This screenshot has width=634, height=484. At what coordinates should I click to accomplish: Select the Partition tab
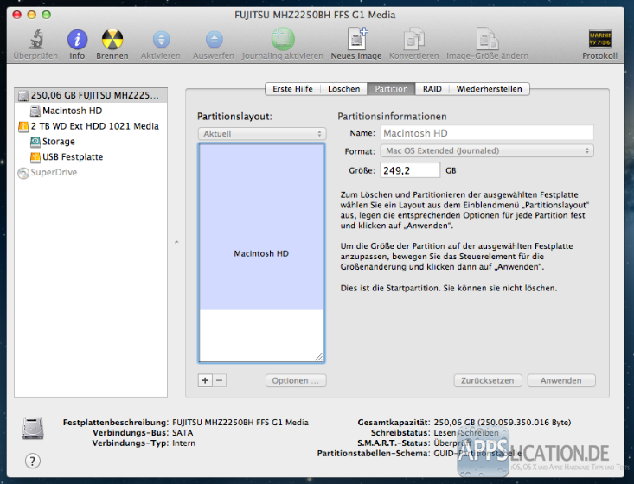pos(391,89)
